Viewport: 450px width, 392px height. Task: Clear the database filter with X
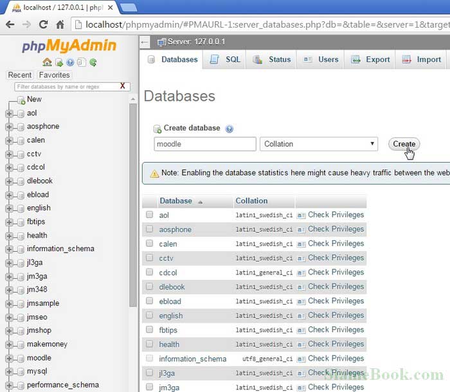click(123, 86)
